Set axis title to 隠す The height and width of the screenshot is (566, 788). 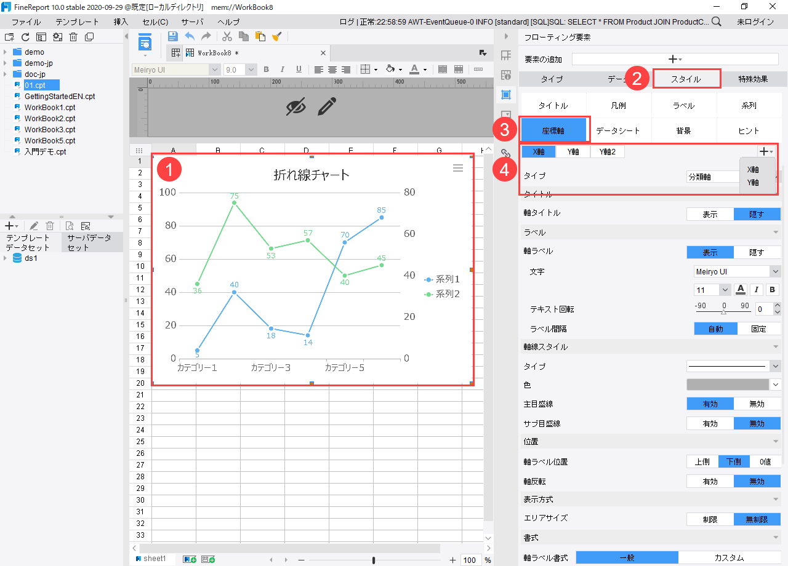pos(757,214)
